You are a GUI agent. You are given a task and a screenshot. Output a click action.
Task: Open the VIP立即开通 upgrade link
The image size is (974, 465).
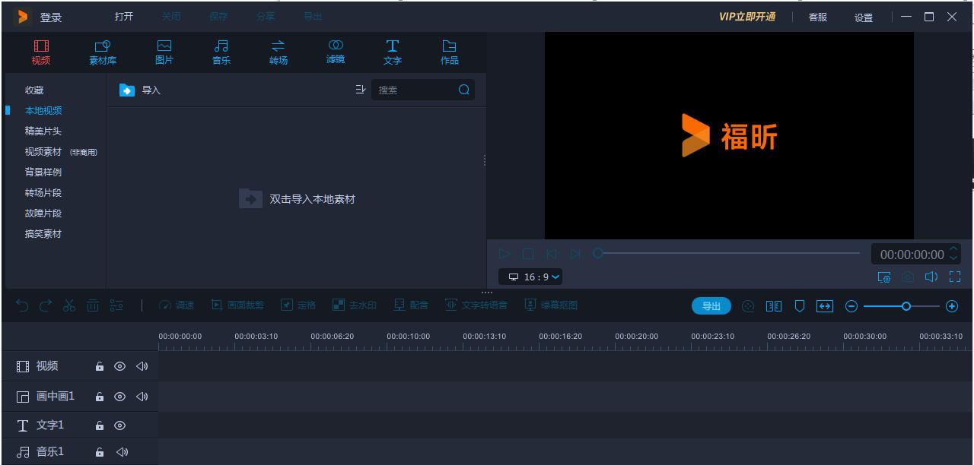point(746,16)
